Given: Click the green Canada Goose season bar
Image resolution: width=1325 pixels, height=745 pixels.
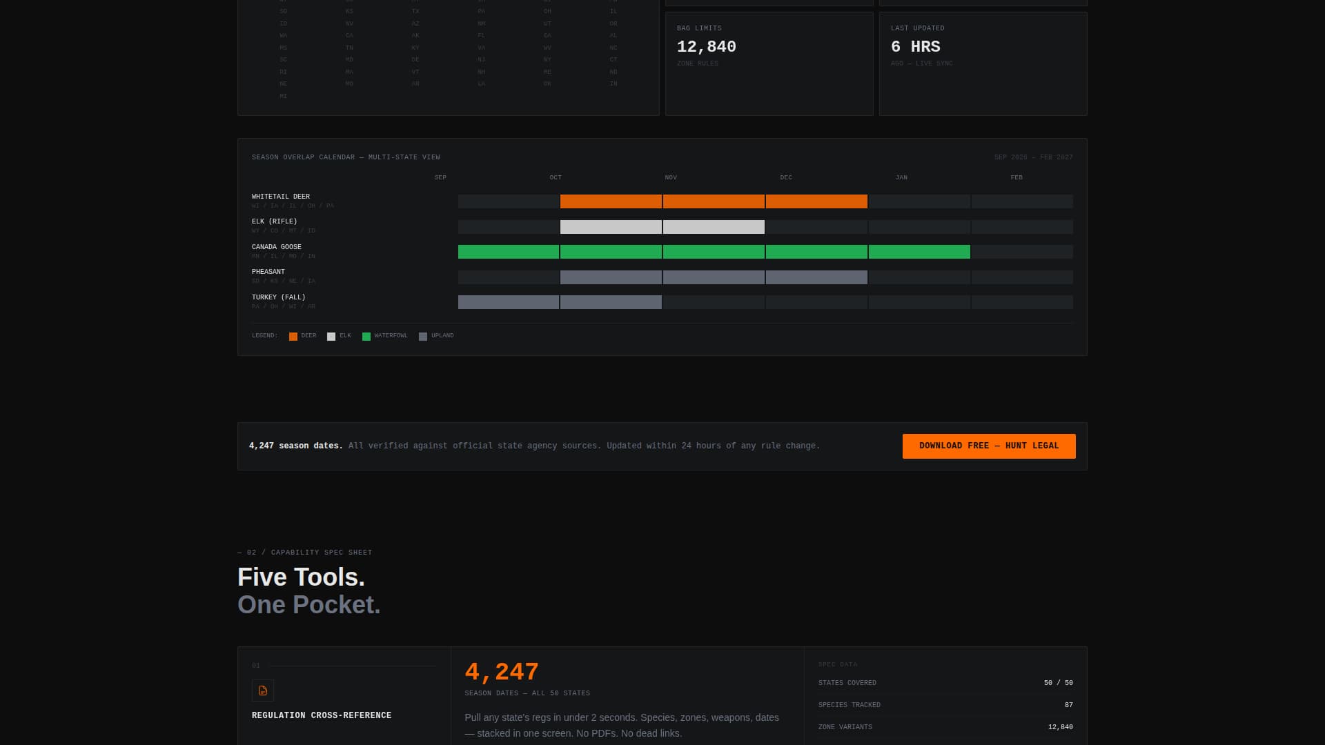Looking at the screenshot, I should point(714,252).
